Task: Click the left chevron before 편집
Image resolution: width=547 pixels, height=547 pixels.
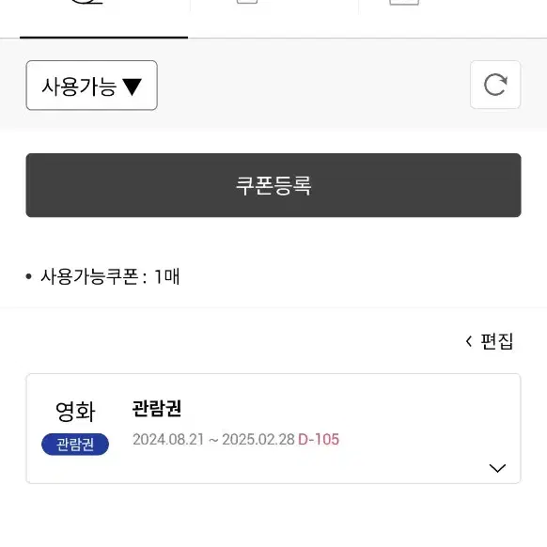Action: point(469,341)
